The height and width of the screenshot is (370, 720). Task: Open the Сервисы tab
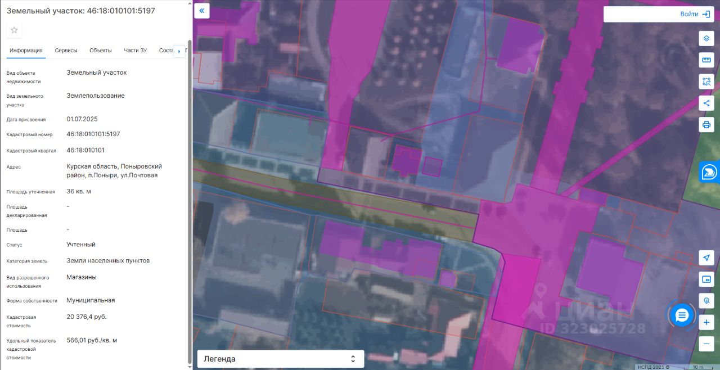pyautogui.click(x=66, y=51)
